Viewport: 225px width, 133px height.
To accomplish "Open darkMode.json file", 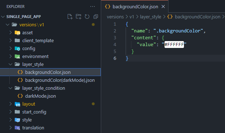I will click(x=50, y=96).
